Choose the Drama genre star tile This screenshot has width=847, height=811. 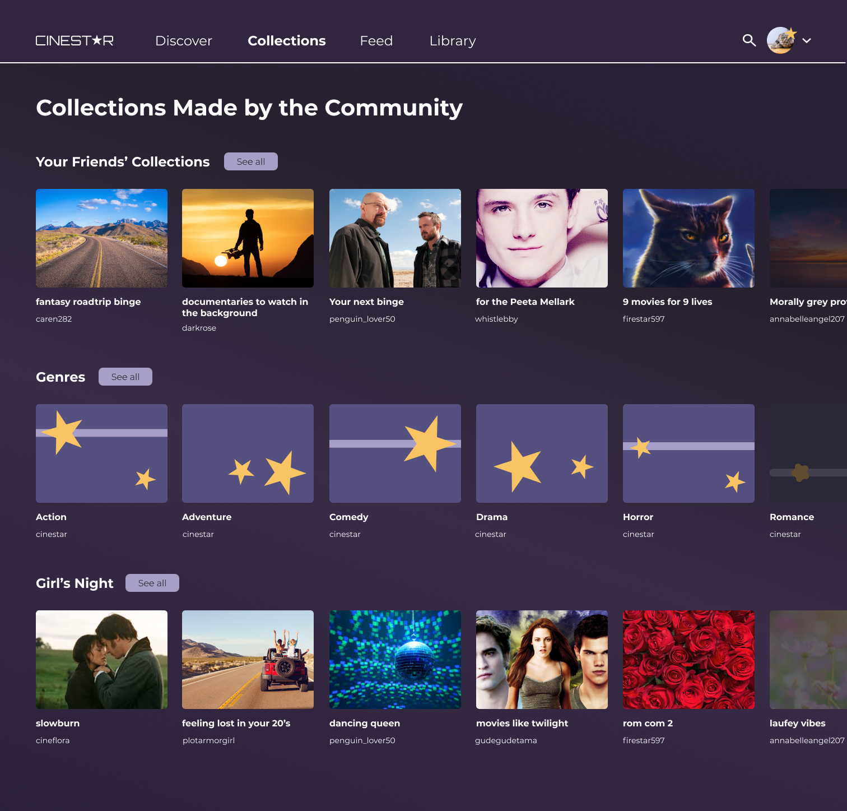(542, 453)
